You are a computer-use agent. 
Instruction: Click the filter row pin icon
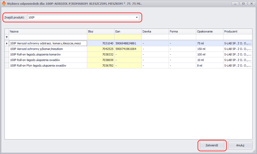coord(7,37)
